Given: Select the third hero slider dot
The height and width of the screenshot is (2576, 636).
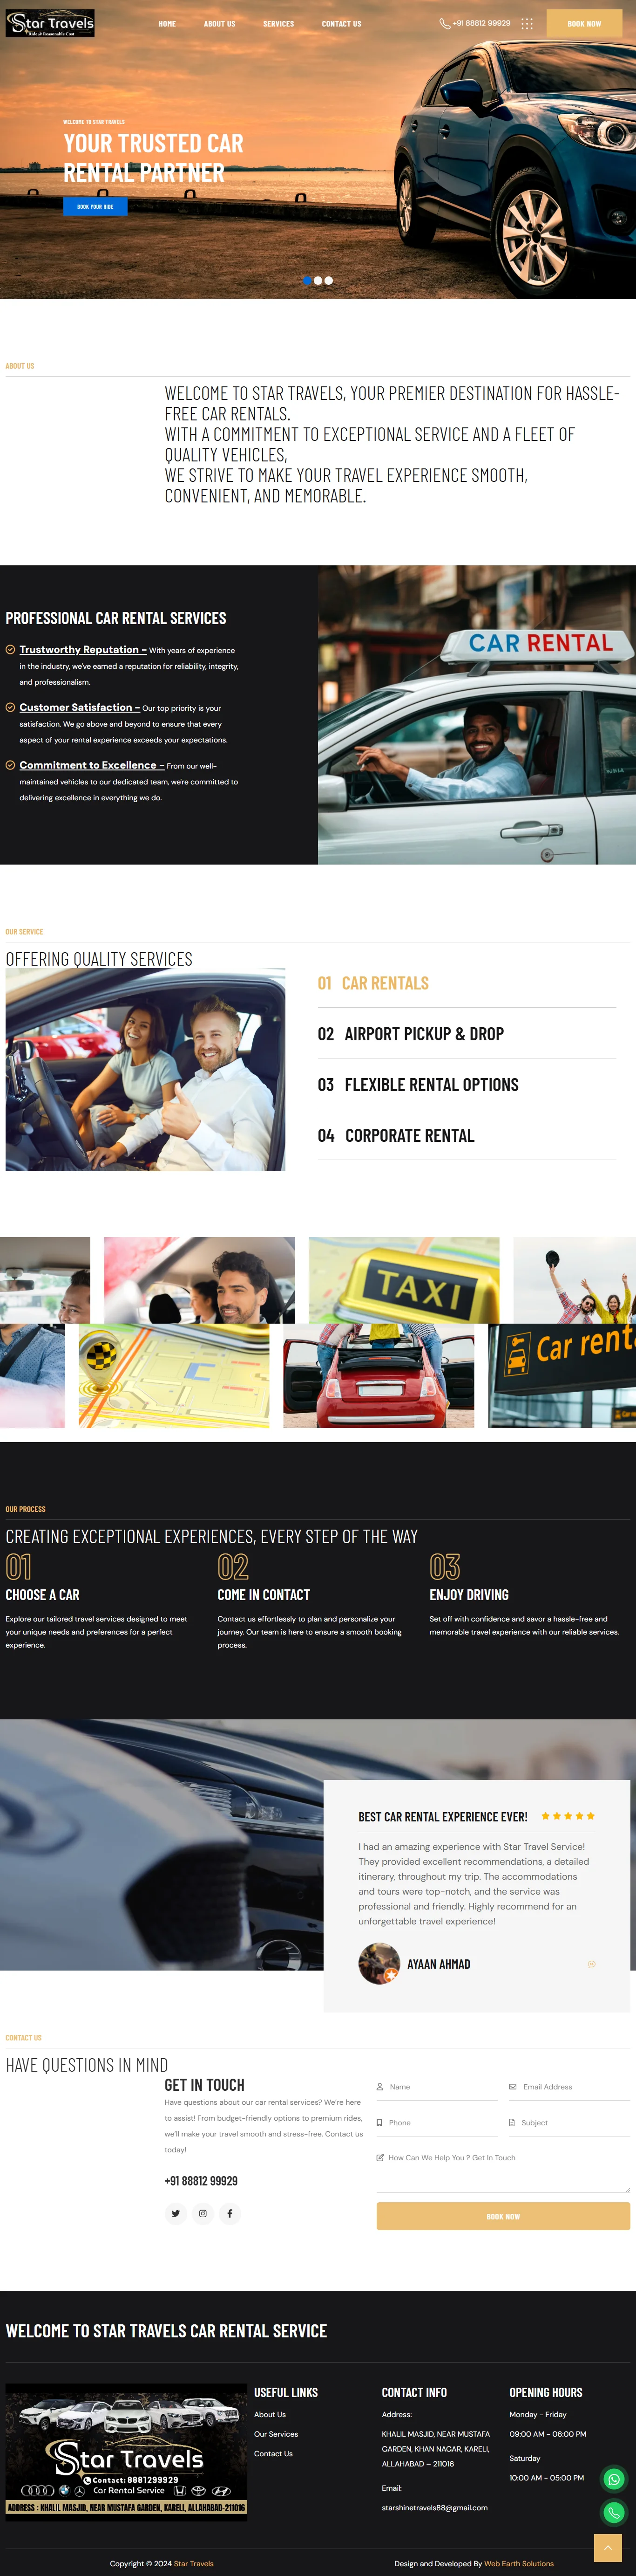Looking at the screenshot, I should (x=329, y=280).
